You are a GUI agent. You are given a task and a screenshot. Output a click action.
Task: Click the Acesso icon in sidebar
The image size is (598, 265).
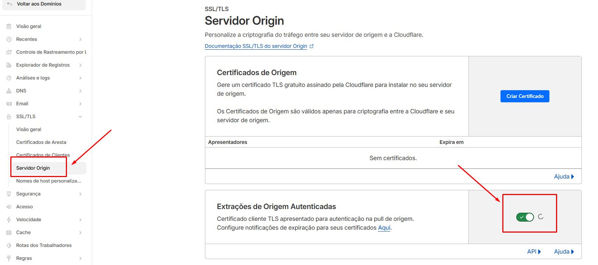pos(9,207)
